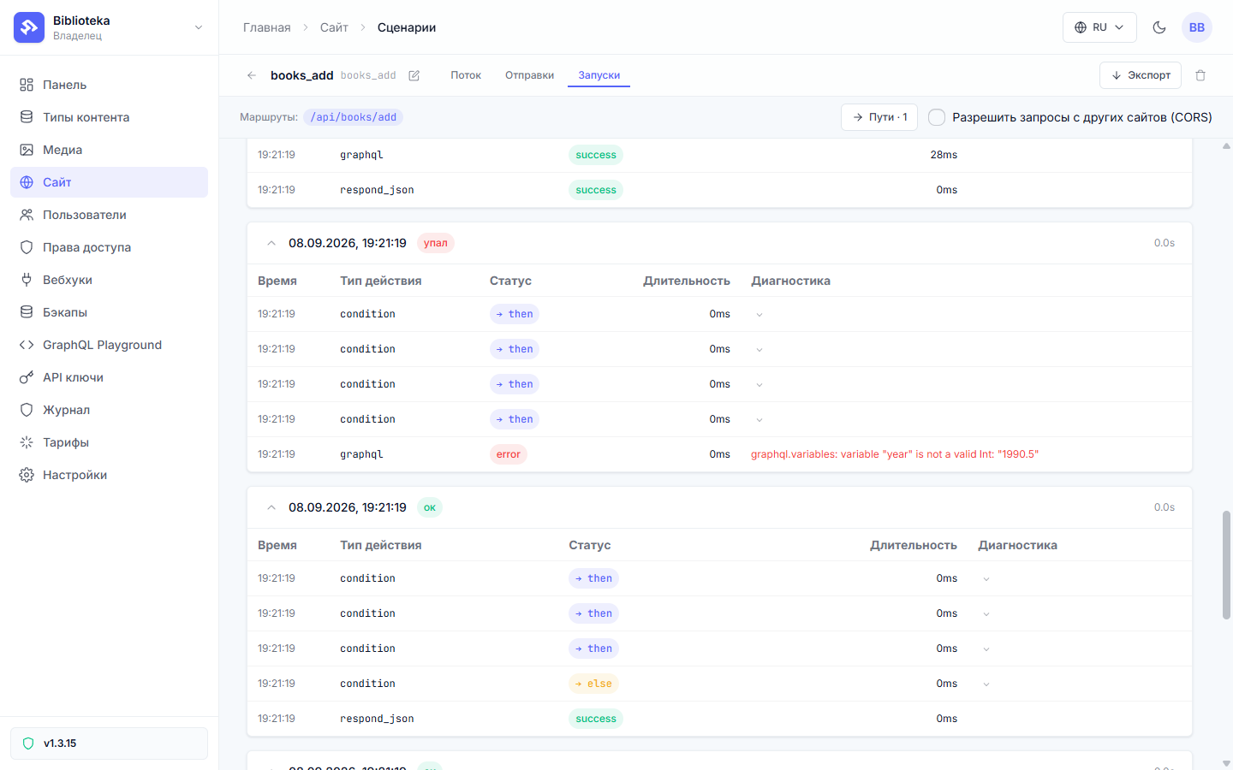Open GraphQL Playground menu item
This screenshot has width=1233, height=770.
[109, 345]
